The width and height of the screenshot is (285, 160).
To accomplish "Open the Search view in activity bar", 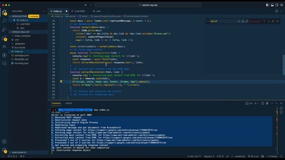I will [4, 21].
